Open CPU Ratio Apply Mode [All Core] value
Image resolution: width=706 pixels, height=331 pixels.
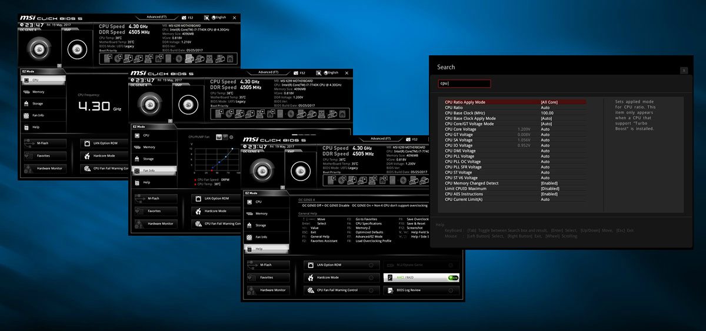[x=550, y=102]
